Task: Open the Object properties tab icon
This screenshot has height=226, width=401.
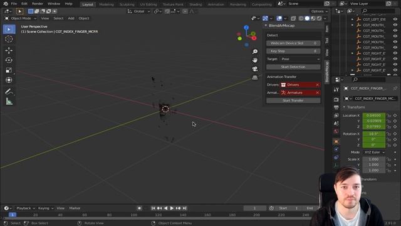Action: click(x=336, y=141)
